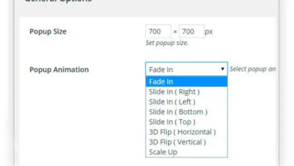The image size is (294, 166).
Task: Choose the Scale Up animation option
Action: point(163,152)
